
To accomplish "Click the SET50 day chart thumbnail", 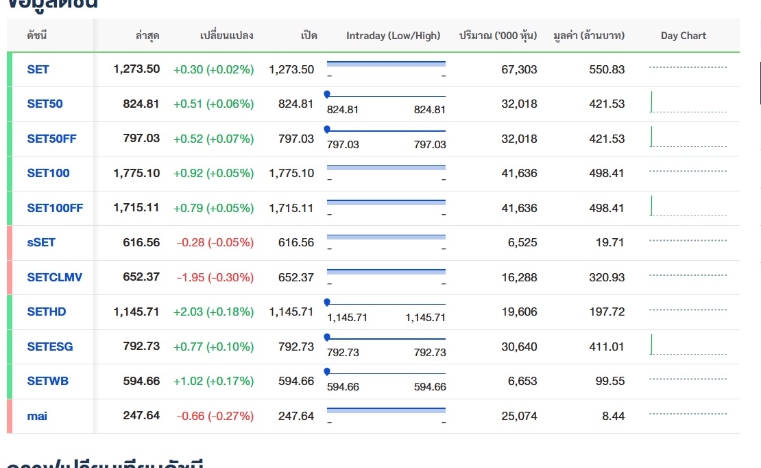I will (688, 102).
